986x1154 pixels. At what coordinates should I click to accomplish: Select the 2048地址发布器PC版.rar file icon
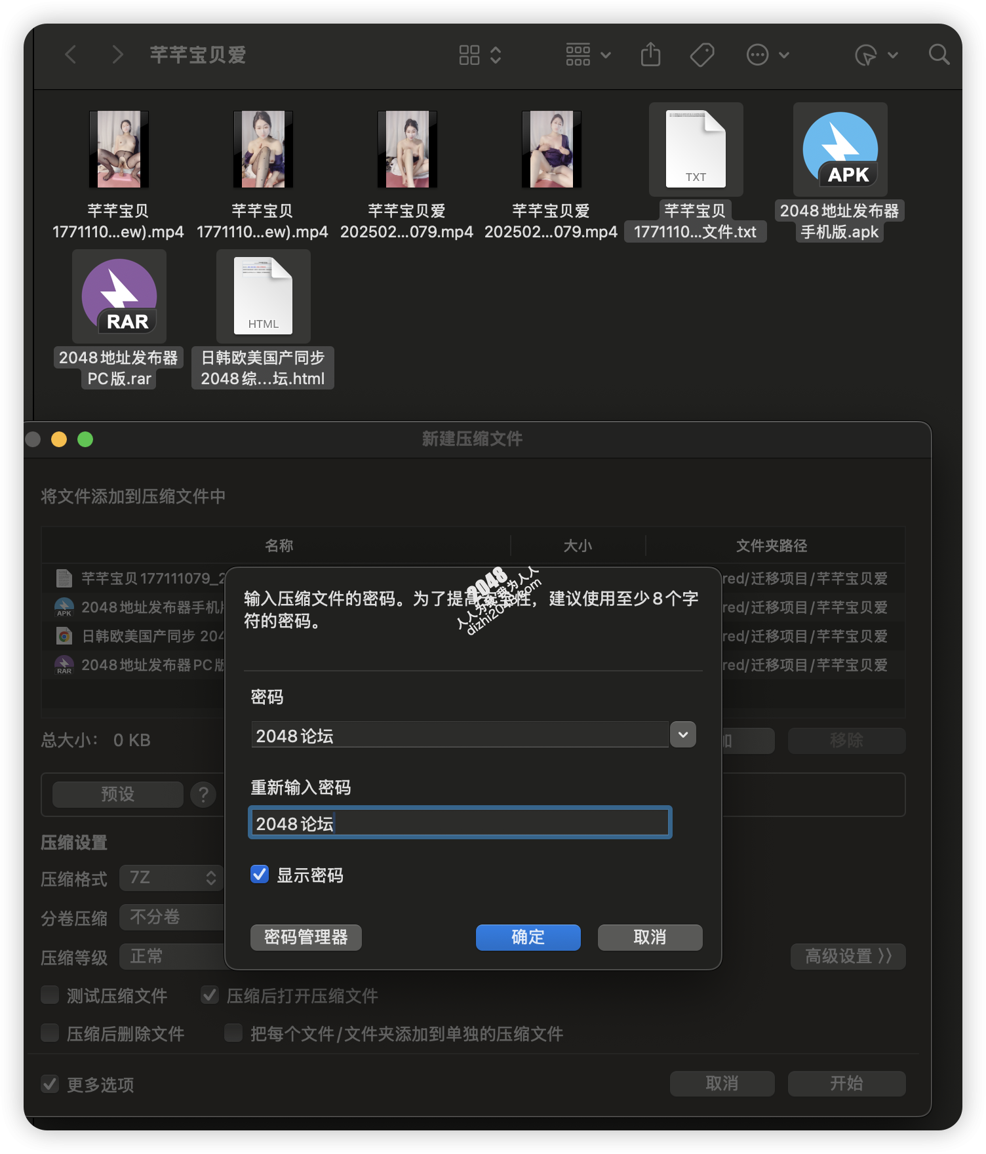pos(119,296)
